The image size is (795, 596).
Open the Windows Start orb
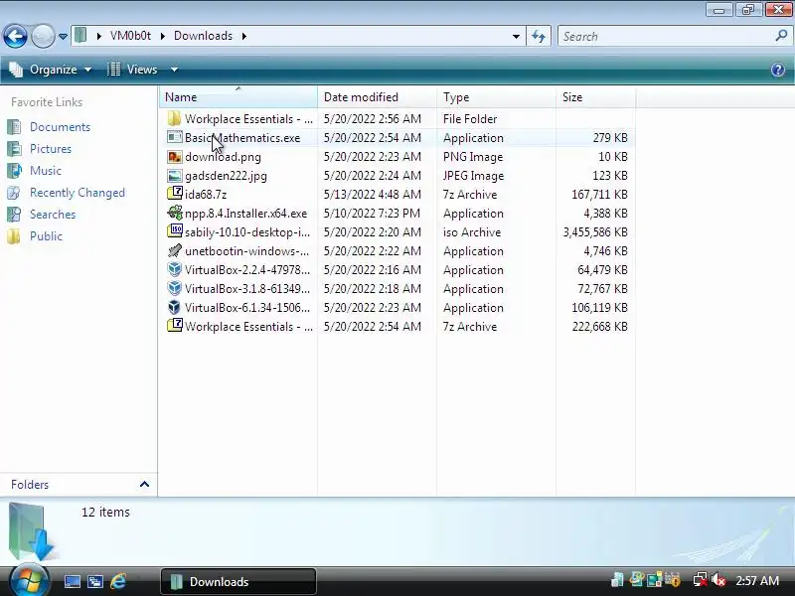29,580
